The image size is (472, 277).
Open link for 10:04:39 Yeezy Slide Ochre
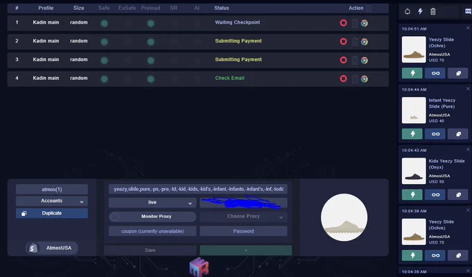click(x=435, y=255)
